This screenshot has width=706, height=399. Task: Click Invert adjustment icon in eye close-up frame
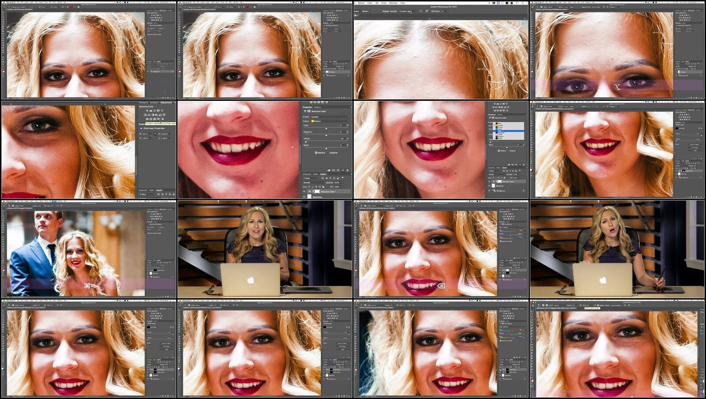(147, 119)
